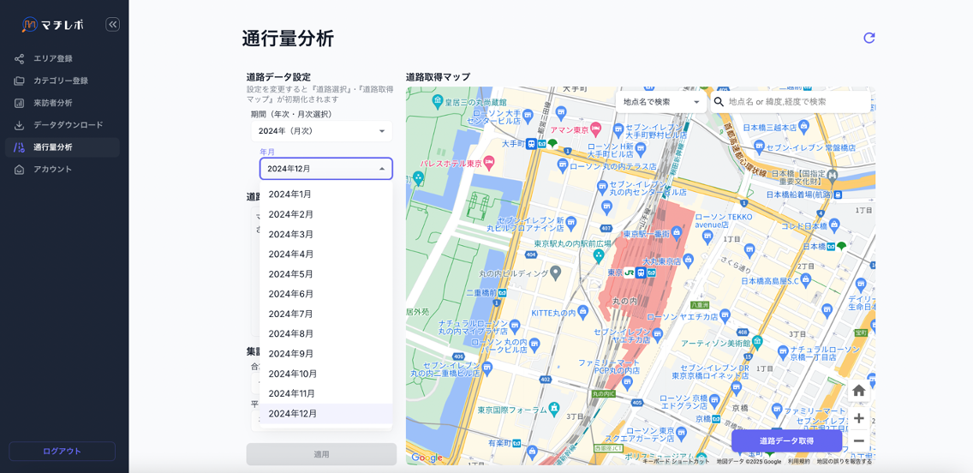Select 2024年2月 from the list
This screenshot has width=973, height=473.
tap(326, 214)
